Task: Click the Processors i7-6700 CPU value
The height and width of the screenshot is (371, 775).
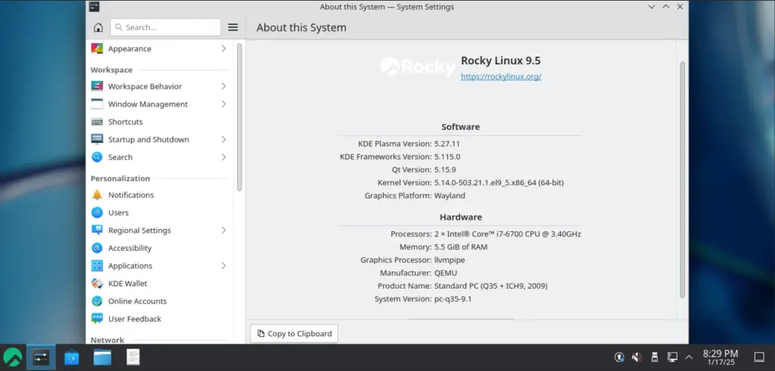Action: pos(508,233)
